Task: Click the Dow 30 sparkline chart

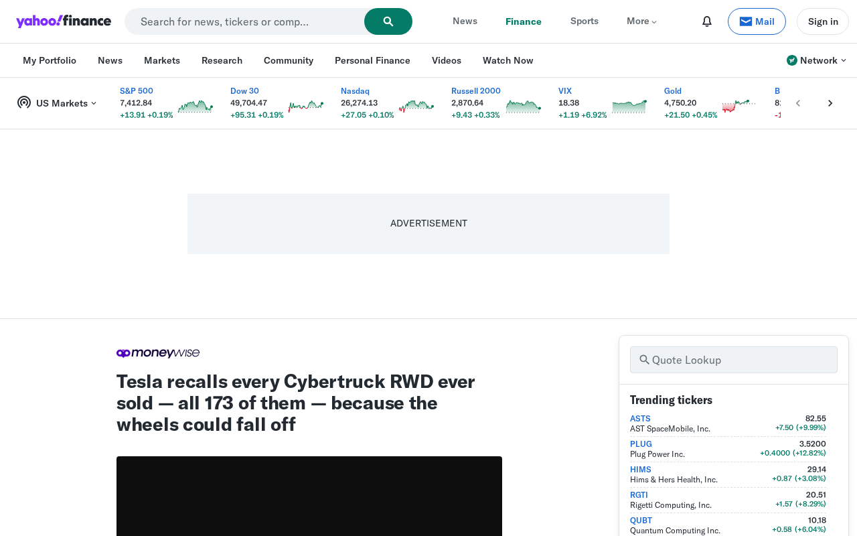Action: coord(306,106)
